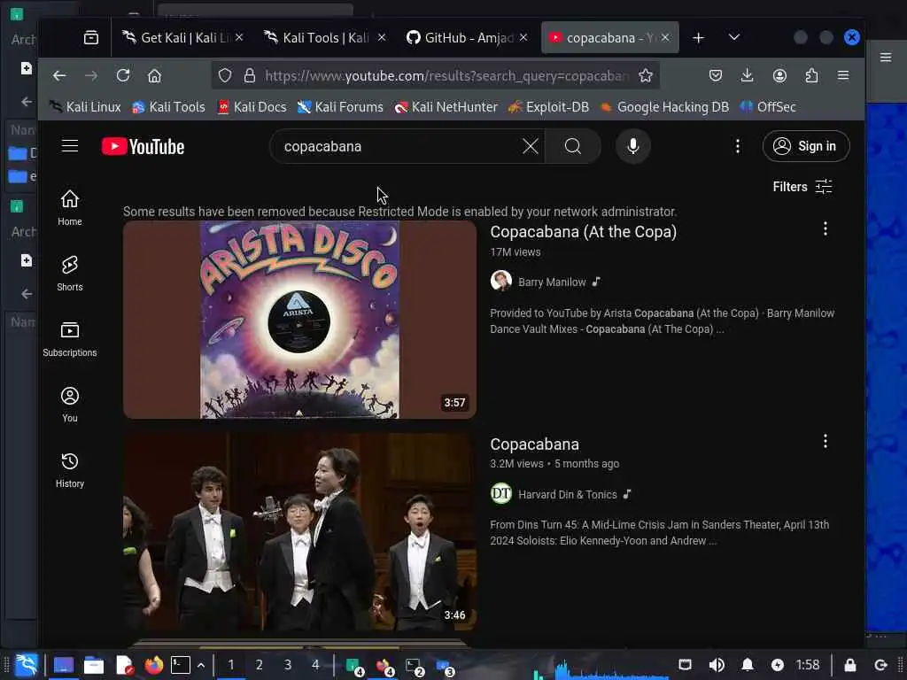Reload the current page
Viewport: 907px width, 680px height.
[122, 76]
